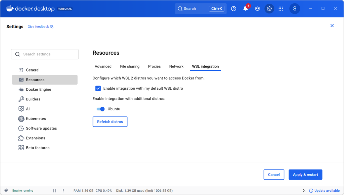The image size is (344, 195).
Task: Switch to the Advanced tab
Action: 103,66
